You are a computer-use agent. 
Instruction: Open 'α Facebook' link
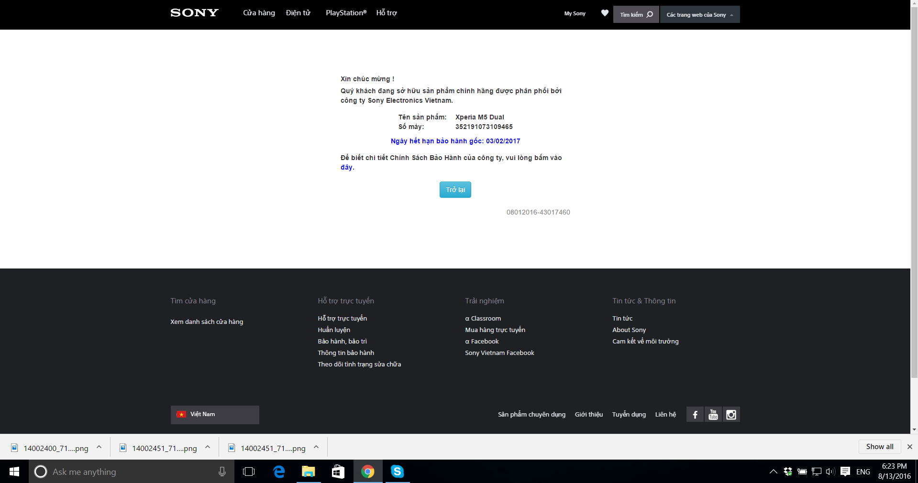[482, 341]
